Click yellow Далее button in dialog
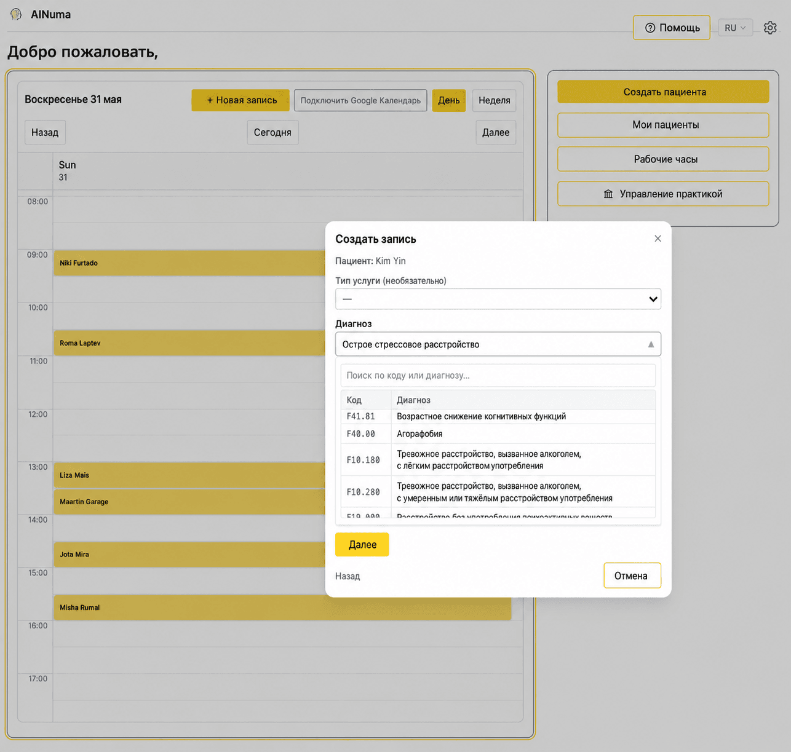Viewport: 791px width, 752px height. 362,545
